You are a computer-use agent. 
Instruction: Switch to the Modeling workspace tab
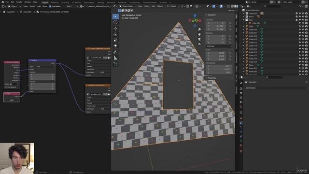(55, 2)
